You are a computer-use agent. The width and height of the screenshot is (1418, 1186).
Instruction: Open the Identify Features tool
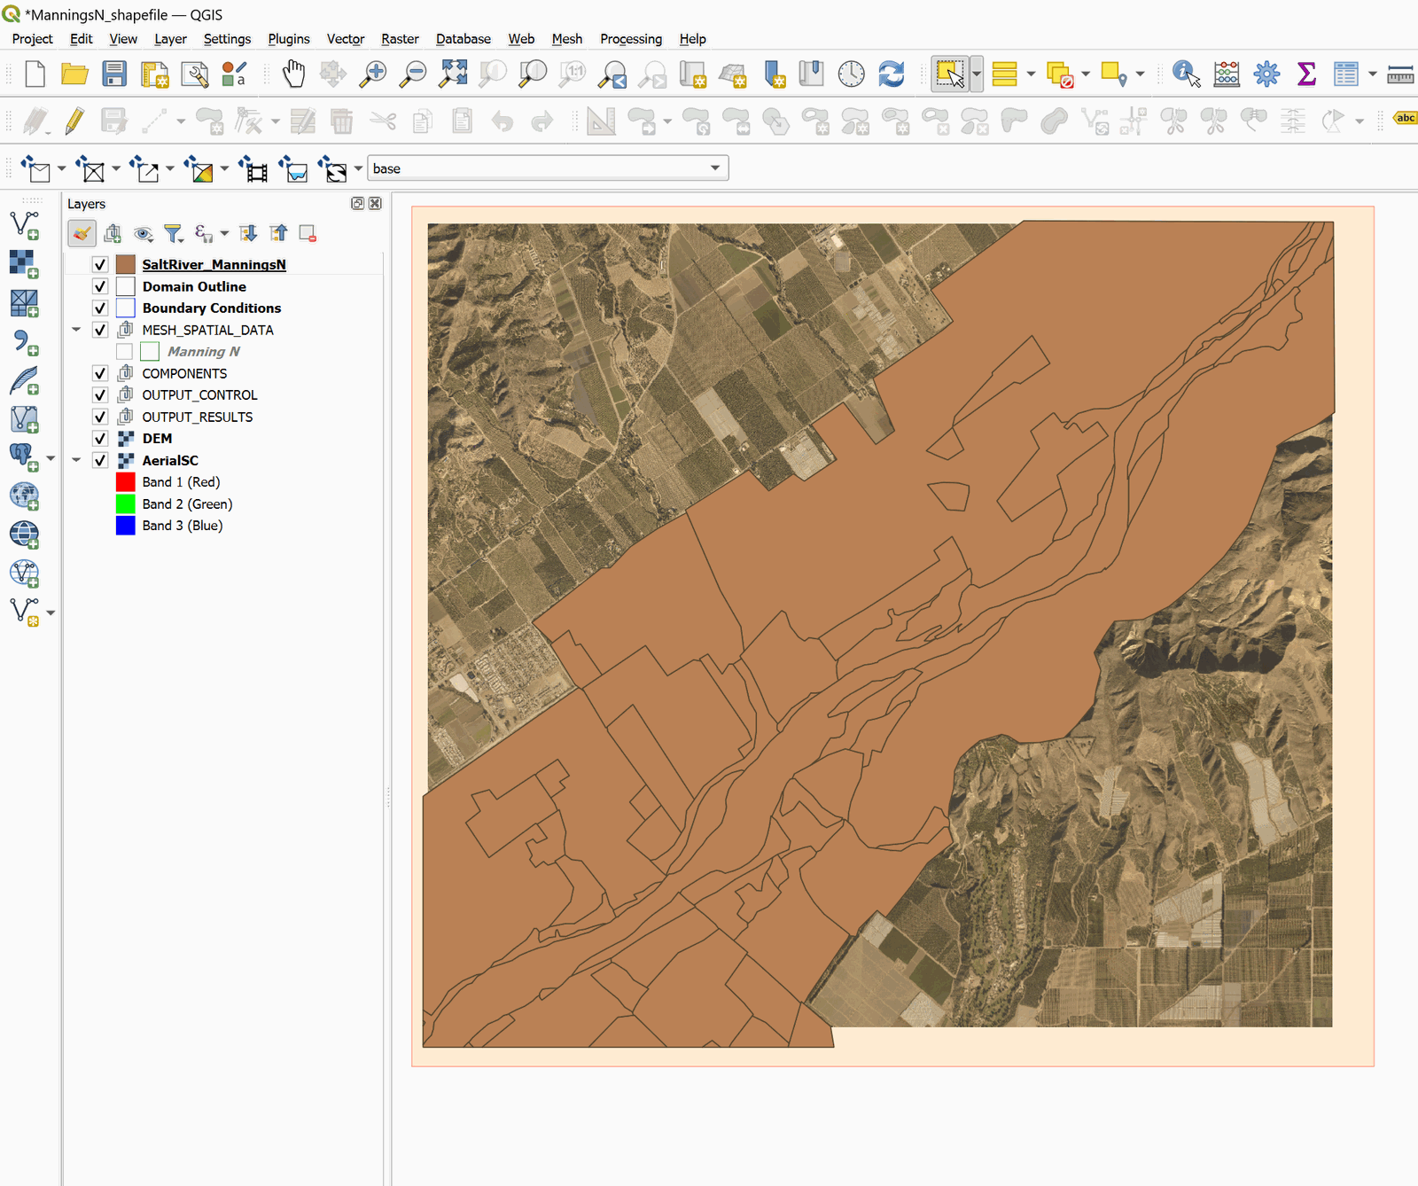click(x=1186, y=74)
